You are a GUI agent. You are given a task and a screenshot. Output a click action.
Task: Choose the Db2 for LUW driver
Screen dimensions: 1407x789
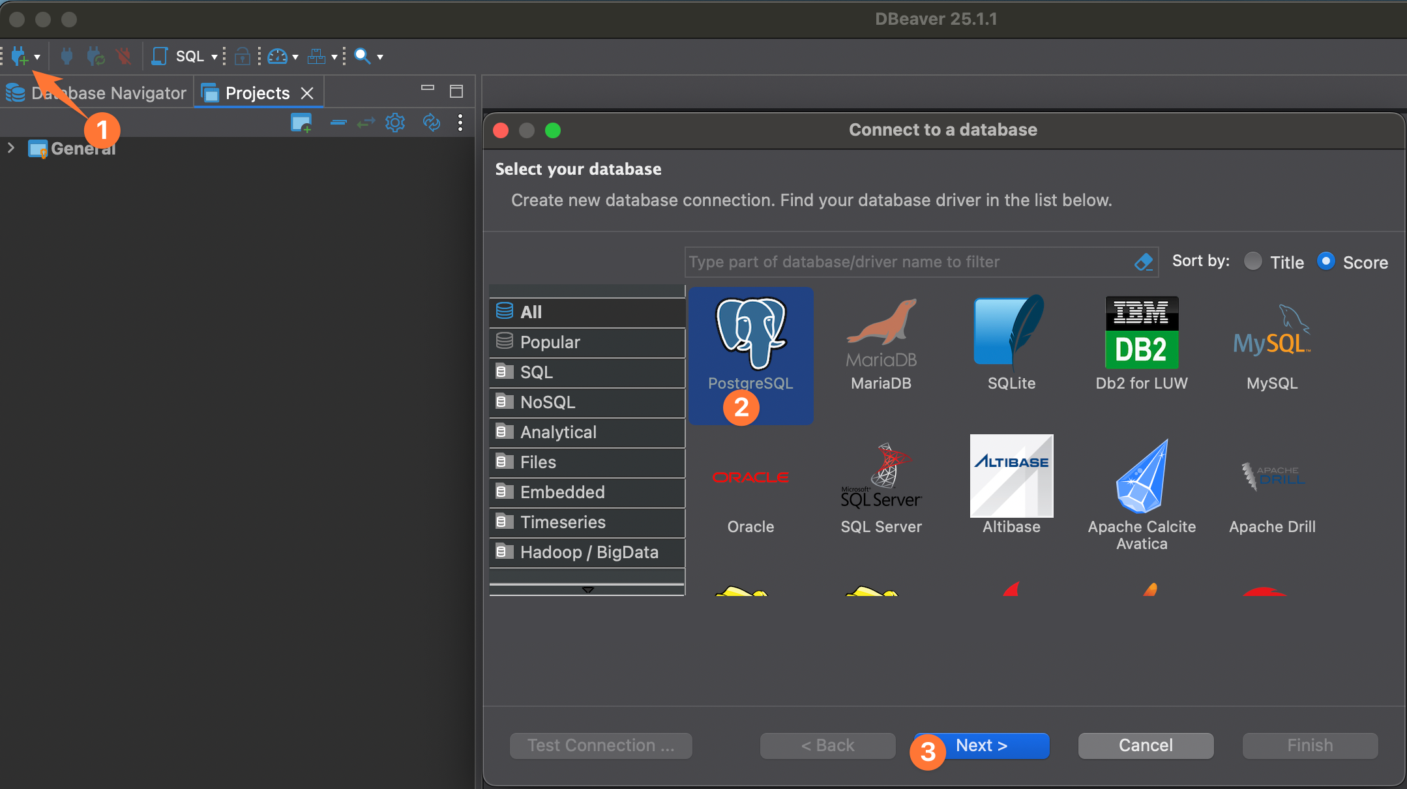tap(1142, 344)
